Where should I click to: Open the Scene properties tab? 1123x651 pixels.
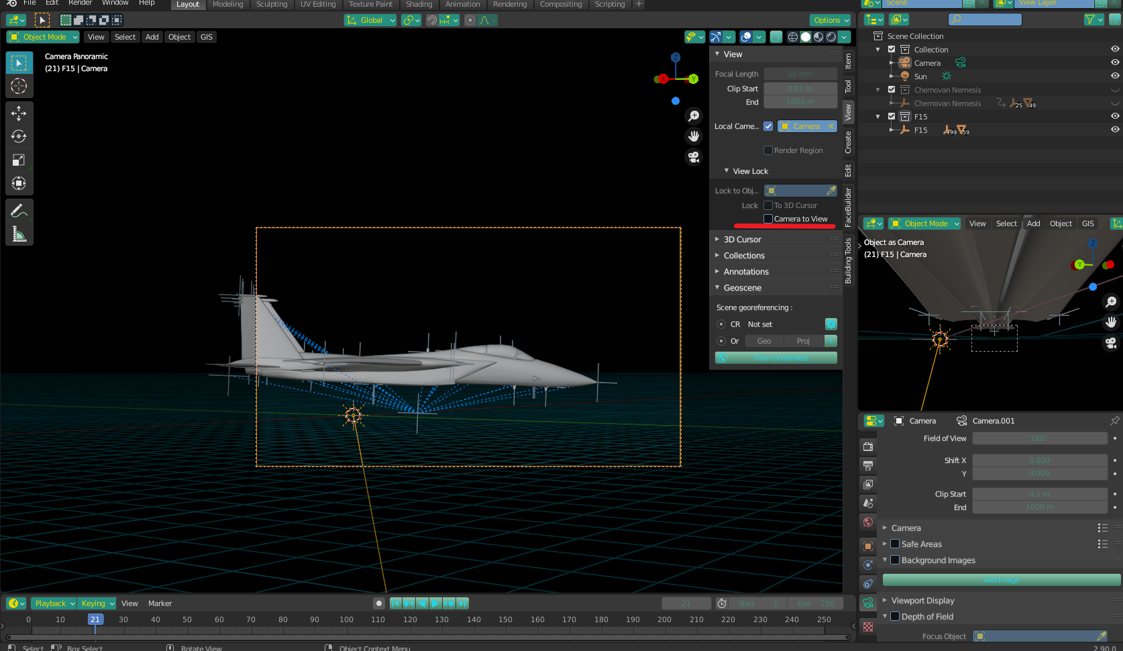[868, 503]
